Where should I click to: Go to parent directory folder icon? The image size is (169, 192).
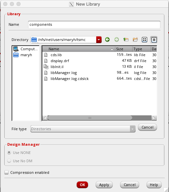(x=126, y=40)
